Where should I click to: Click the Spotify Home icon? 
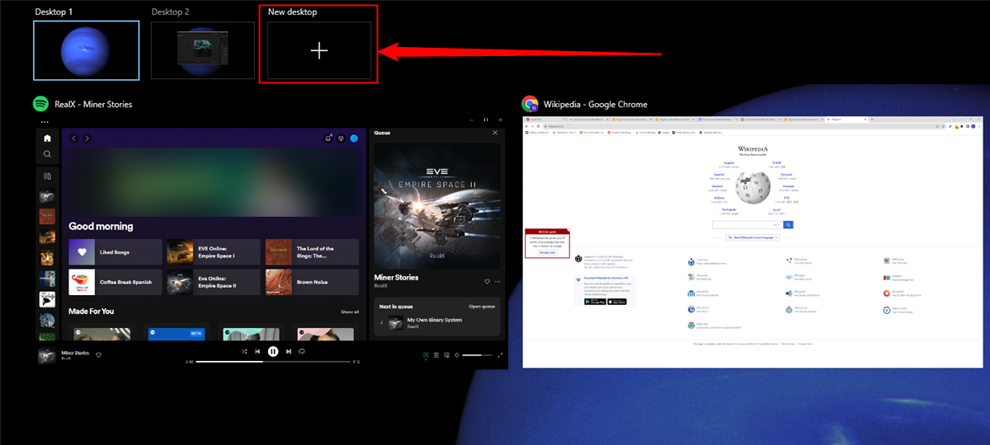pyautogui.click(x=47, y=138)
